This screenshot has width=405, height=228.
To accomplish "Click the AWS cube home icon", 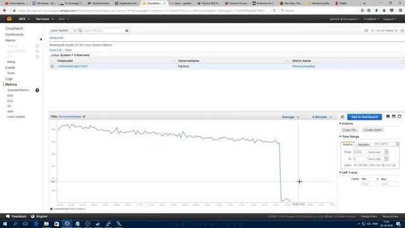I will 9,19.
